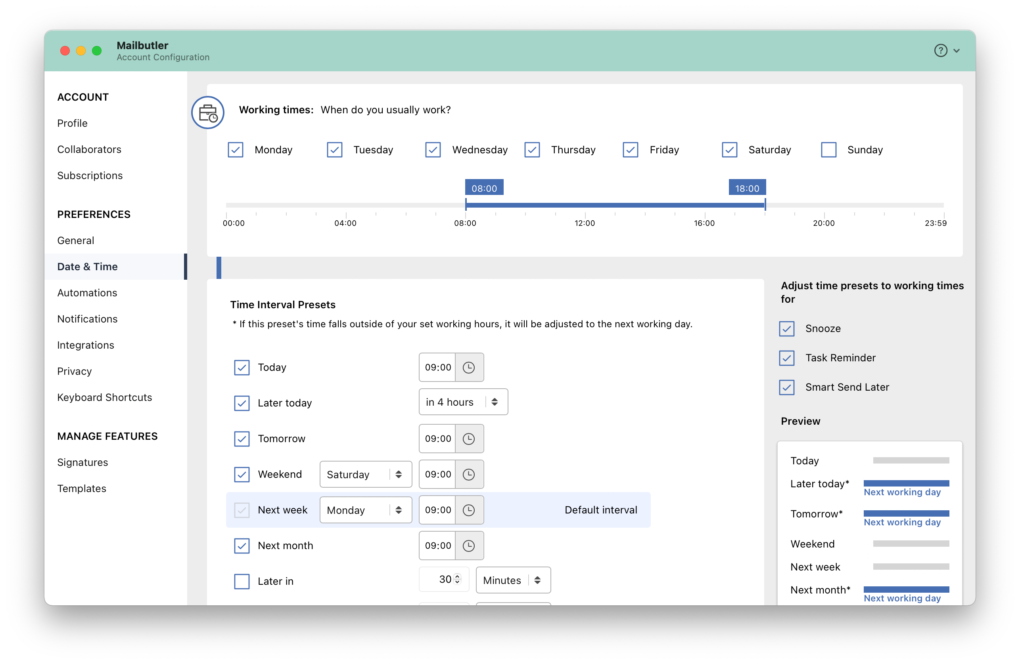Click 'Next working day' under Tomorrow preview
1020x664 pixels.
point(902,522)
